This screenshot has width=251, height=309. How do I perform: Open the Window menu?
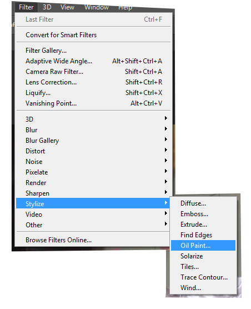(x=97, y=7)
